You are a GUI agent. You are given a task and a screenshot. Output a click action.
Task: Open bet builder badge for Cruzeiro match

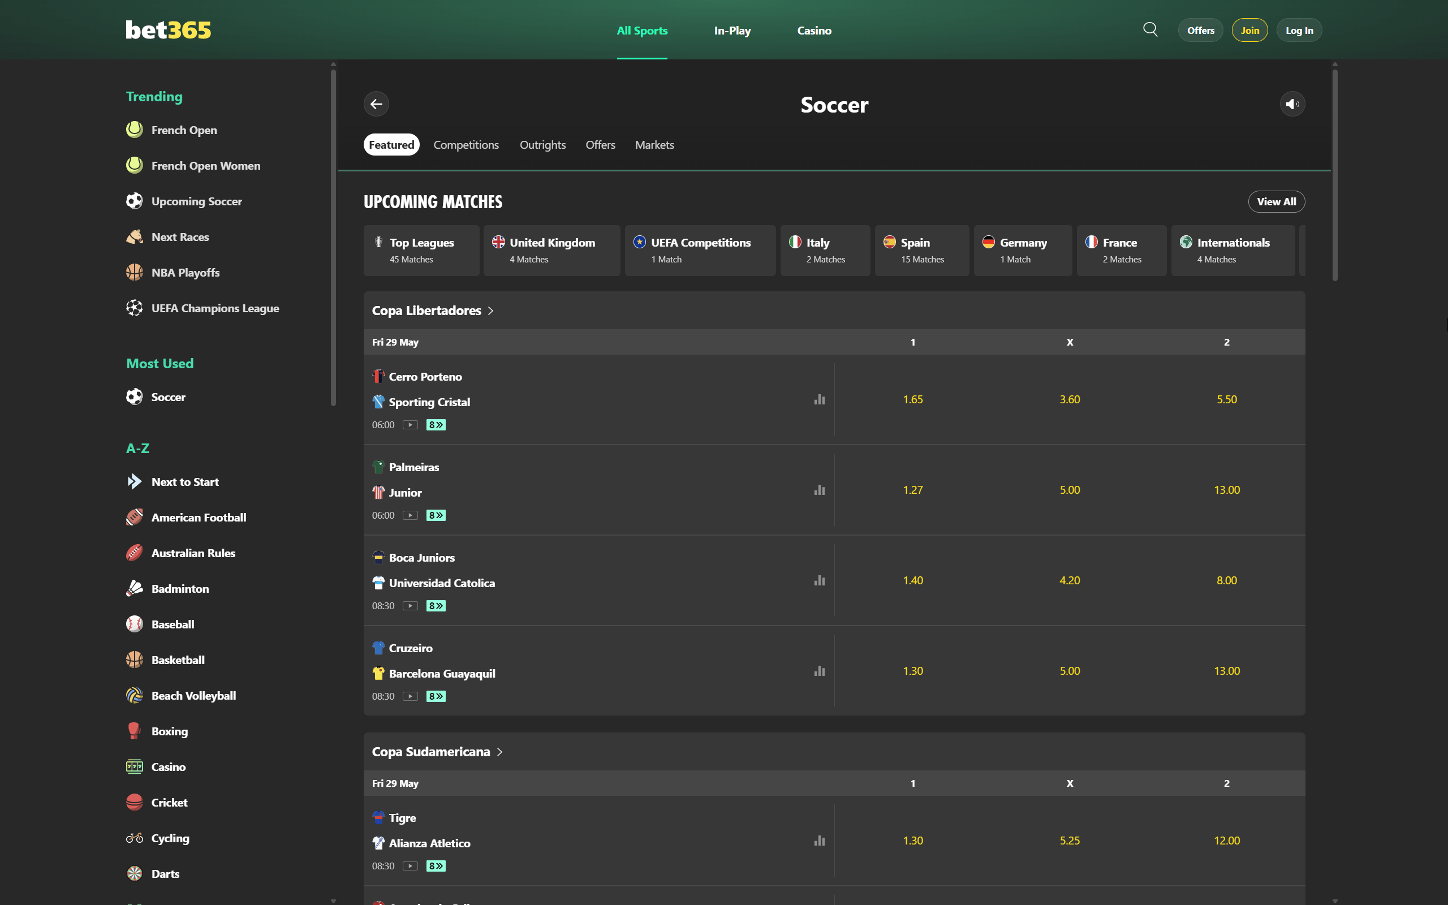pos(436,696)
